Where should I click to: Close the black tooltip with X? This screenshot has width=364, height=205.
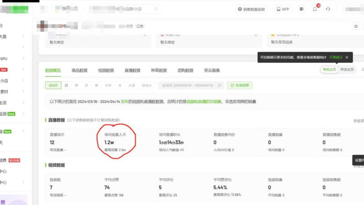[x=347, y=58]
